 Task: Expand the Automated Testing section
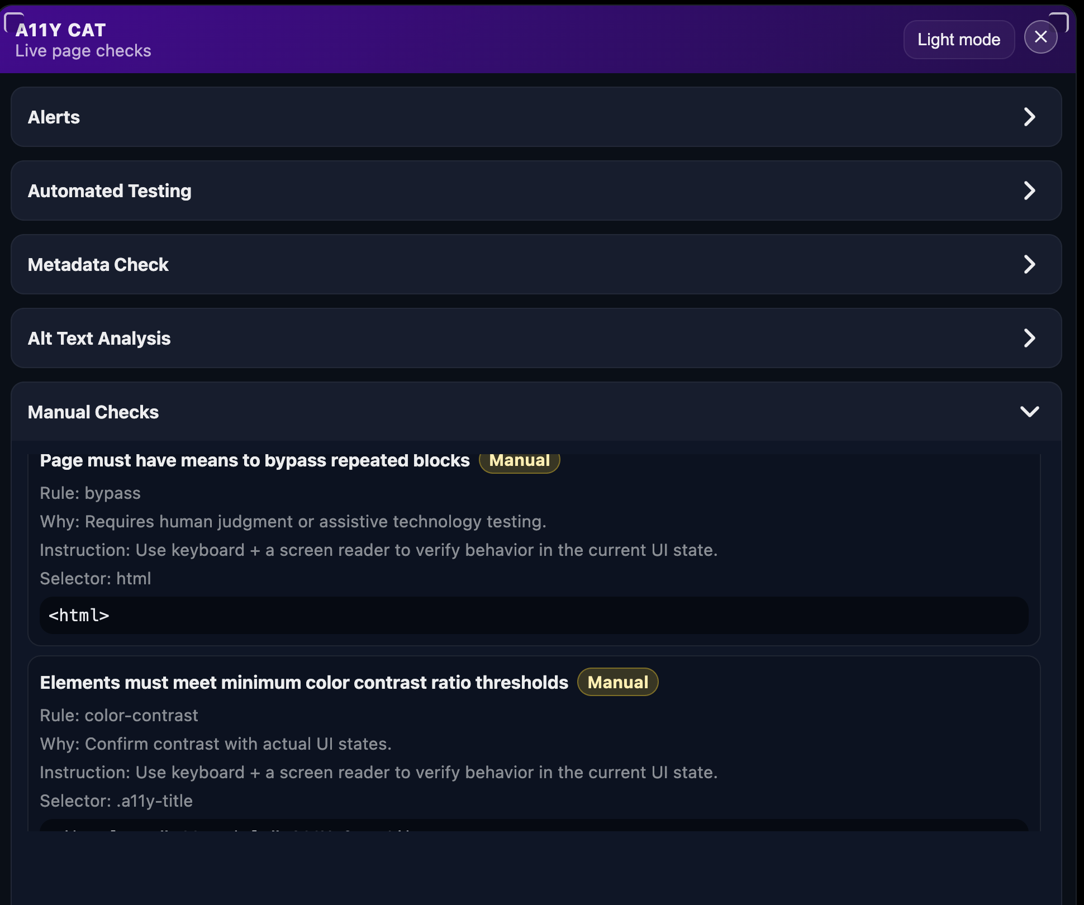(x=110, y=191)
